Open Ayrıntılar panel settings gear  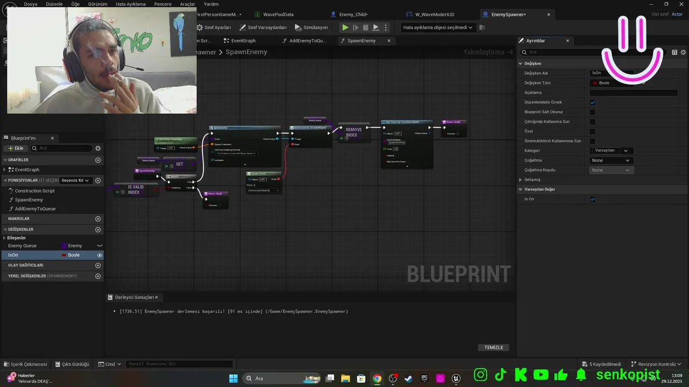click(x=683, y=52)
